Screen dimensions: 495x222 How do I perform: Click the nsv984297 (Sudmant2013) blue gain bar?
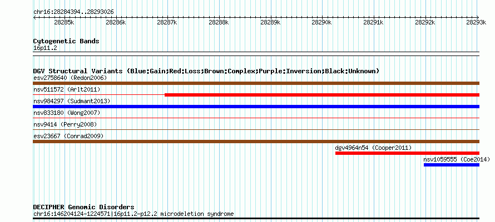256,107
